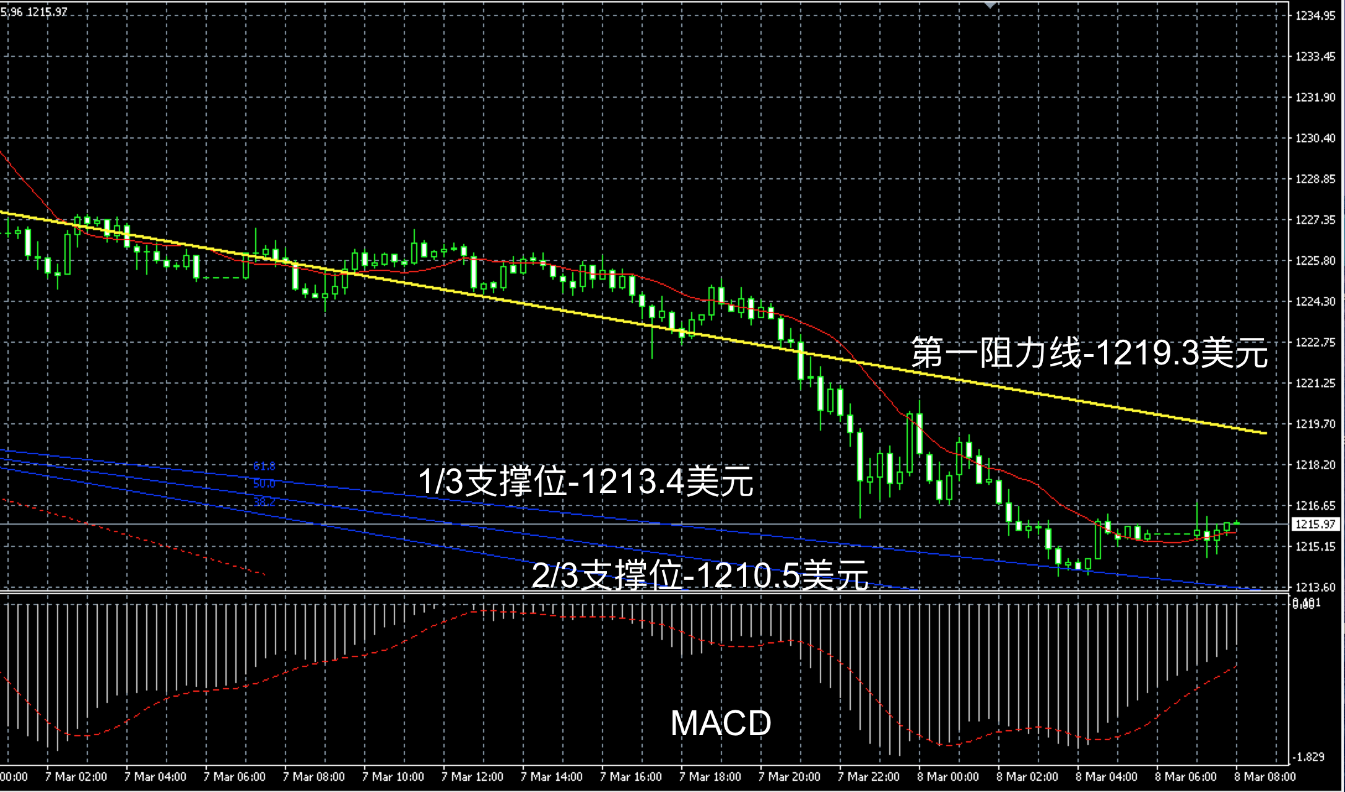Click the price readout text at top-left
This screenshot has width=1345, height=792.
[x=34, y=12]
